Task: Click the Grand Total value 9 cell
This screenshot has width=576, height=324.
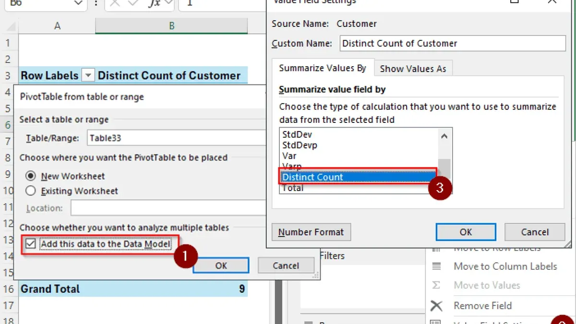Action: [x=171, y=289]
